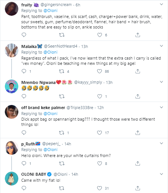
Task: Reply to p_Ruth's white curtains question
Action: (24, 163)
